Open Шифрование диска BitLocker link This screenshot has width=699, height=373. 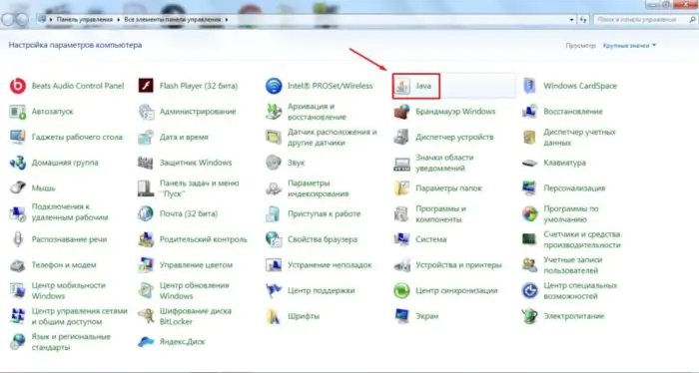click(x=196, y=316)
